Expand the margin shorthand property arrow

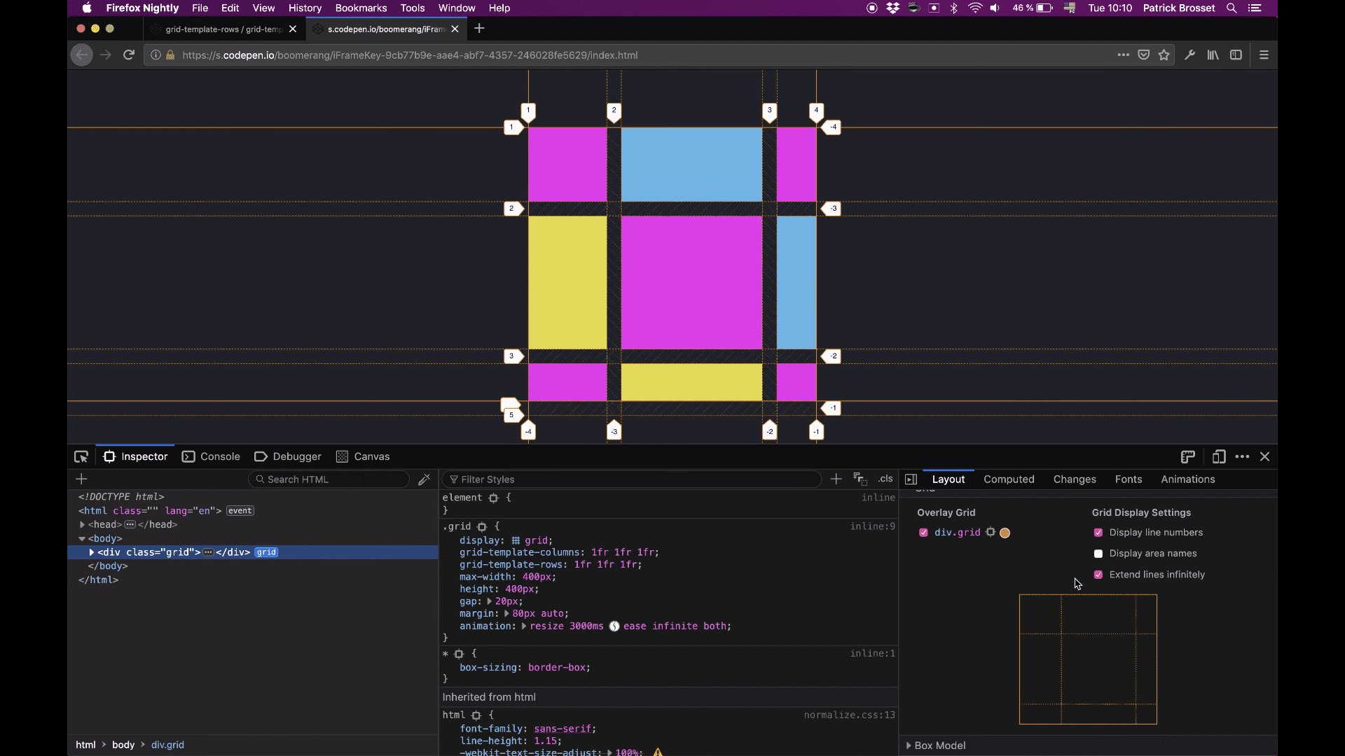[x=506, y=614]
